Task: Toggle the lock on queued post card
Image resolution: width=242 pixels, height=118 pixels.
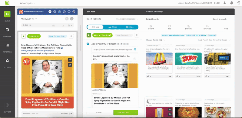Action: pyautogui.click(x=23, y=36)
